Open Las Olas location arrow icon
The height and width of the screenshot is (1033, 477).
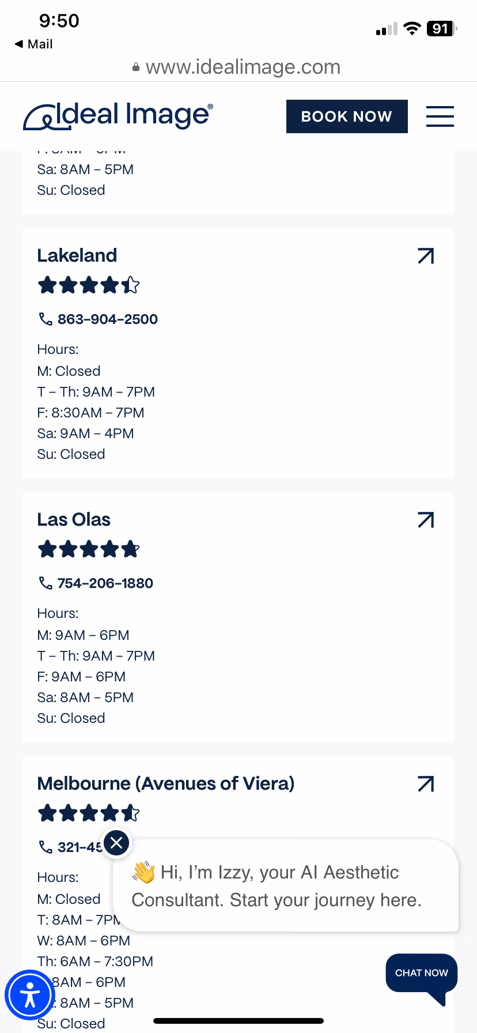(x=425, y=520)
